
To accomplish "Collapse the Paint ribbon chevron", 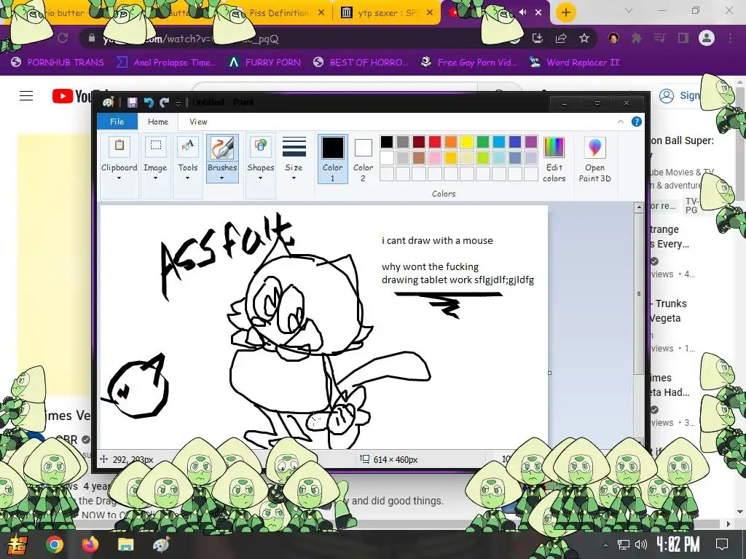I will pyautogui.click(x=621, y=122).
